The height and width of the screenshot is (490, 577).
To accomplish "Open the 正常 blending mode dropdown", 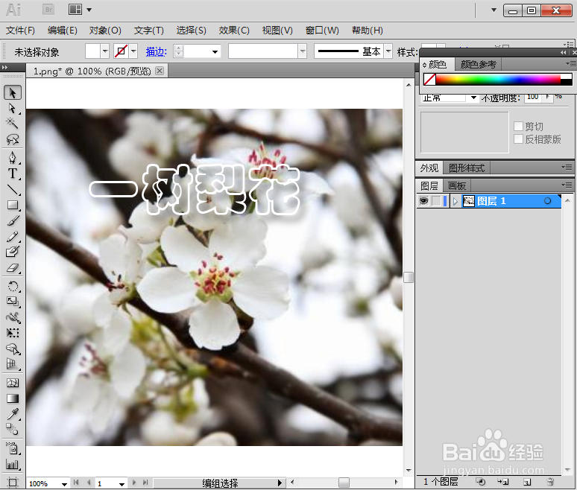I will tap(473, 98).
